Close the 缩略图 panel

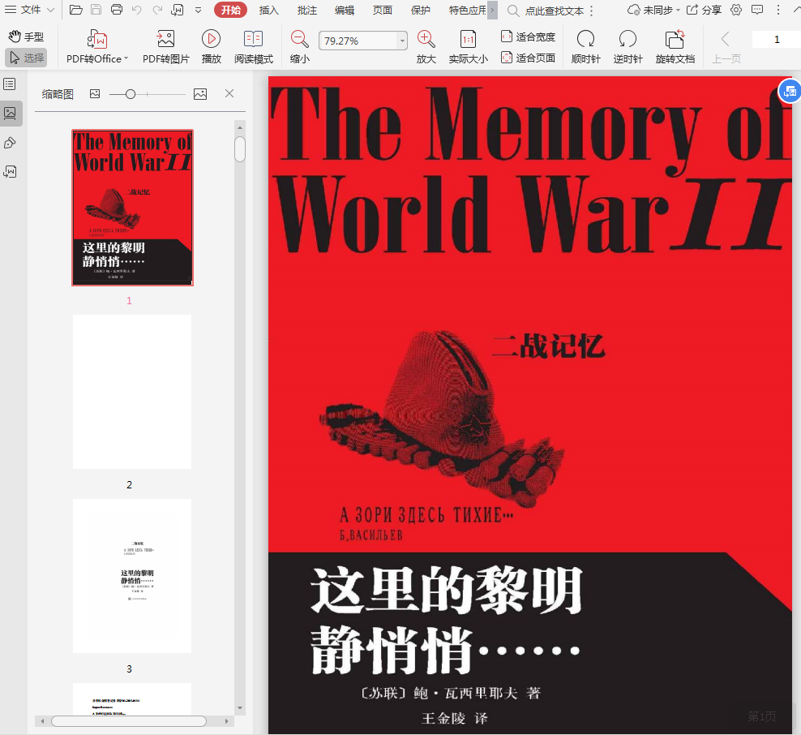(x=229, y=93)
